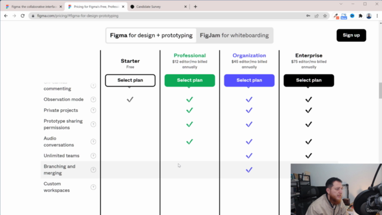Click the Observation mode label
This screenshot has width=382, height=215.
pyautogui.click(x=64, y=100)
